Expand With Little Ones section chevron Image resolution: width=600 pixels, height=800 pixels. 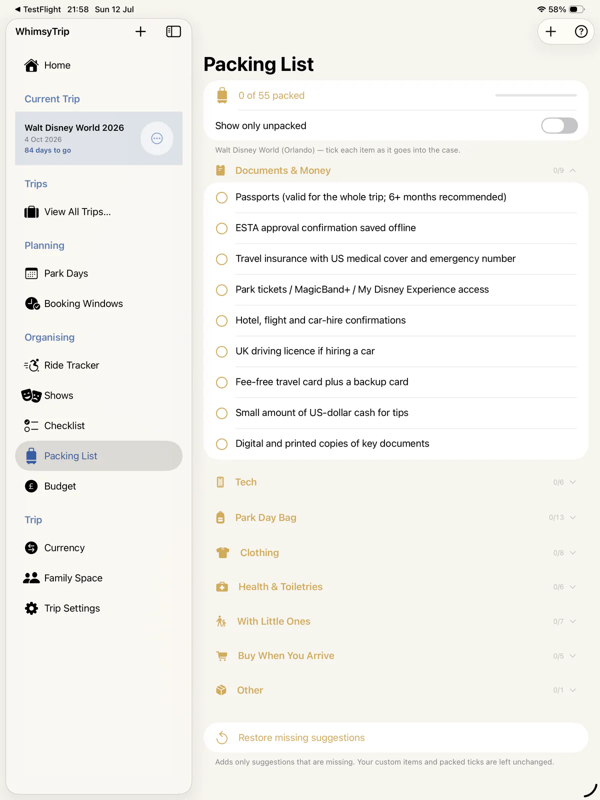tap(572, 621)
